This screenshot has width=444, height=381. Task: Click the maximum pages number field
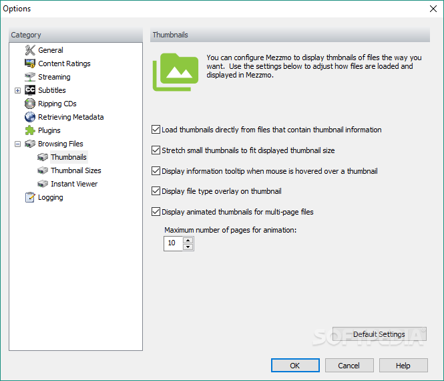pos(174,243)
